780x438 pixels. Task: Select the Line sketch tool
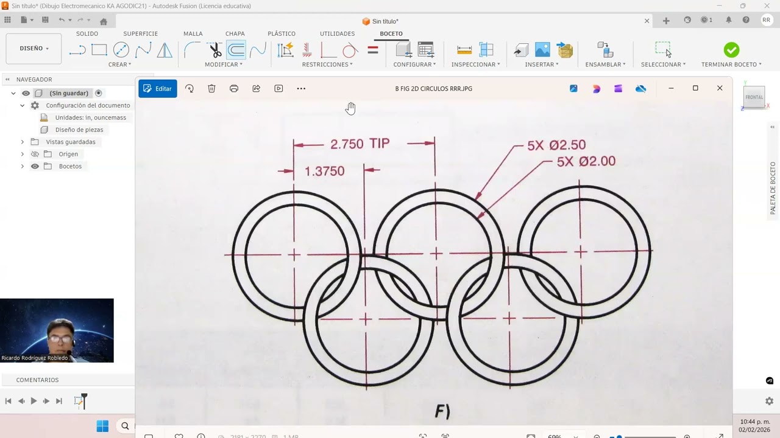tap(77, 50)
